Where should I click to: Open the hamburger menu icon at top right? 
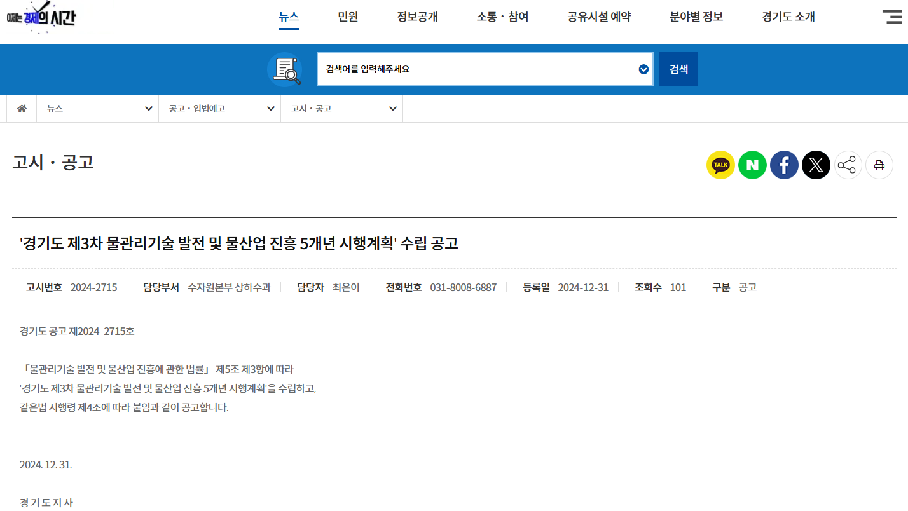892,17
